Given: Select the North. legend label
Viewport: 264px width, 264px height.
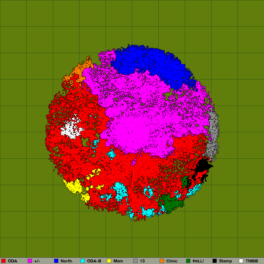Looking at the screenshot, I should [67, 261].
